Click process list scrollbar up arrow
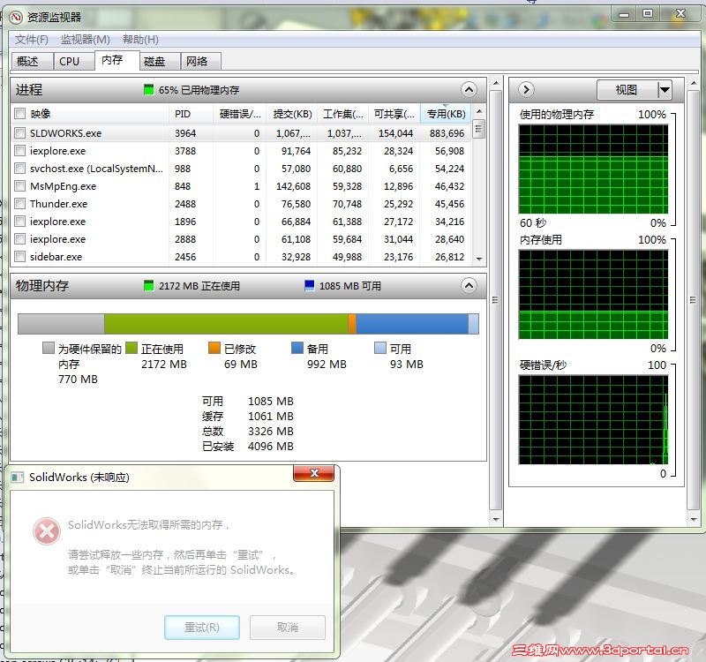Screen dimensions: 706x662 coord(479,111)
